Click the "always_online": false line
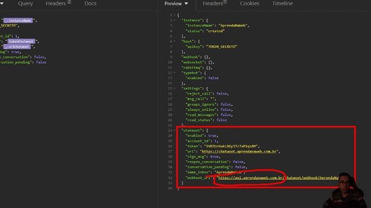 209,110
